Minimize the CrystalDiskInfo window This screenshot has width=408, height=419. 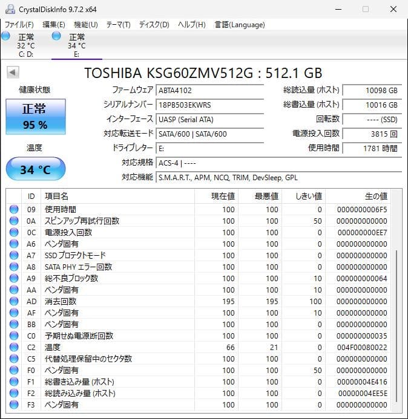338,9
